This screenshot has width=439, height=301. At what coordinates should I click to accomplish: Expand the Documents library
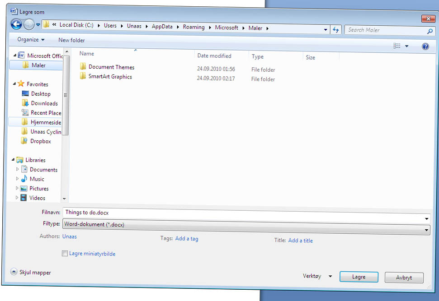pos(17,169)
